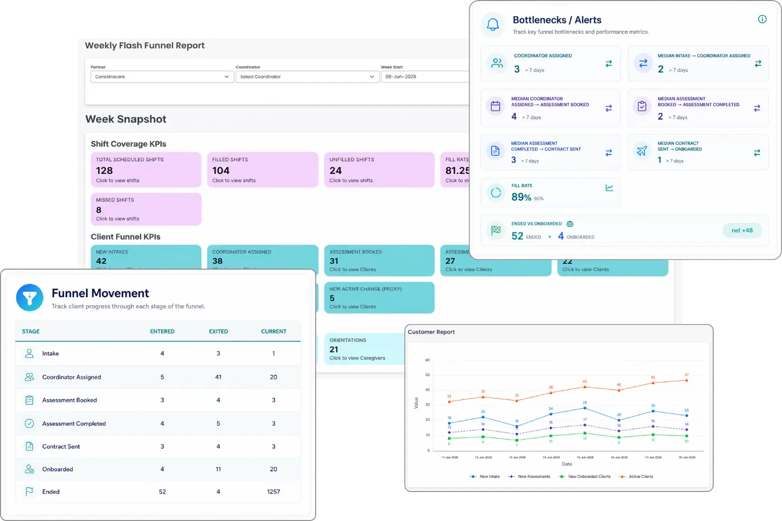This screenshot has width=782, height=521.
Task: Click the bell icon beside Bottlenecks / Alerts
Action: (493, 24)
